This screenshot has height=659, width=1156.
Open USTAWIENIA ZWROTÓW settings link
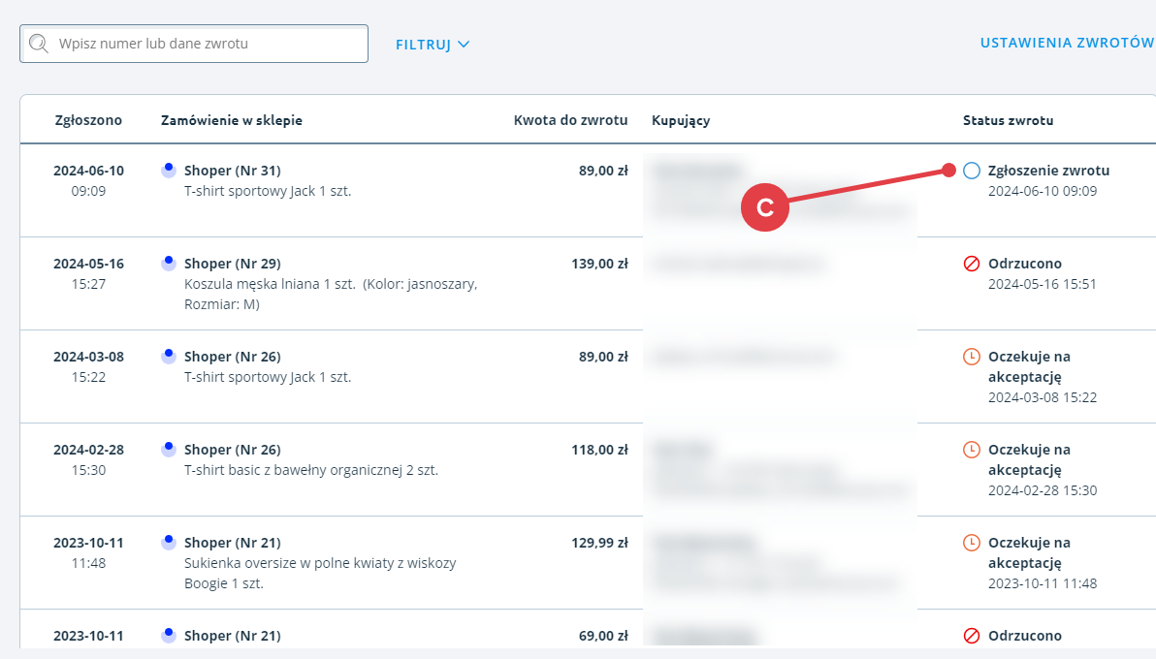pyautogui.click(x=1067, y=43)
